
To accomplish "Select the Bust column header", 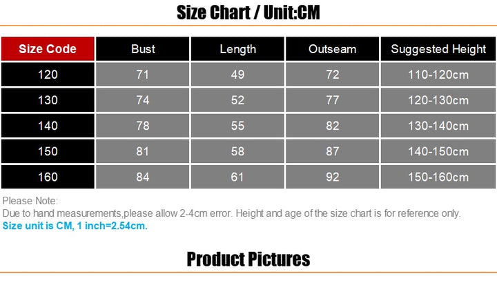I will pos(143,49).
